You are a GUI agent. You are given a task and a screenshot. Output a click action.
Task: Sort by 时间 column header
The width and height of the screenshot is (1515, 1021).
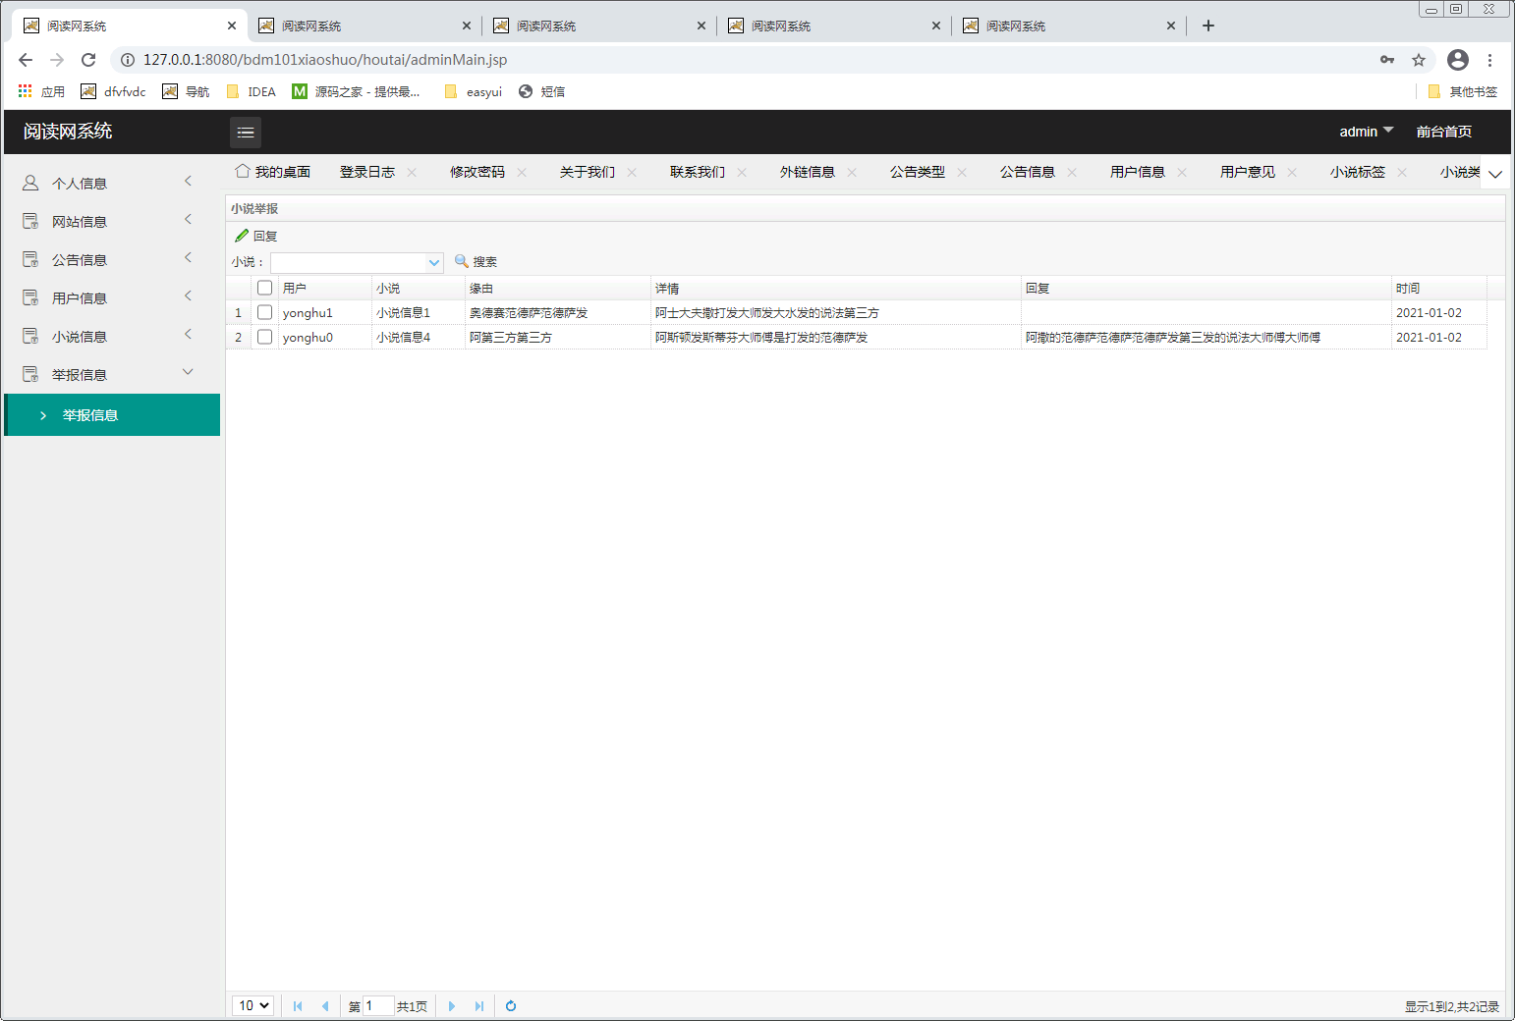(1438, 288)
